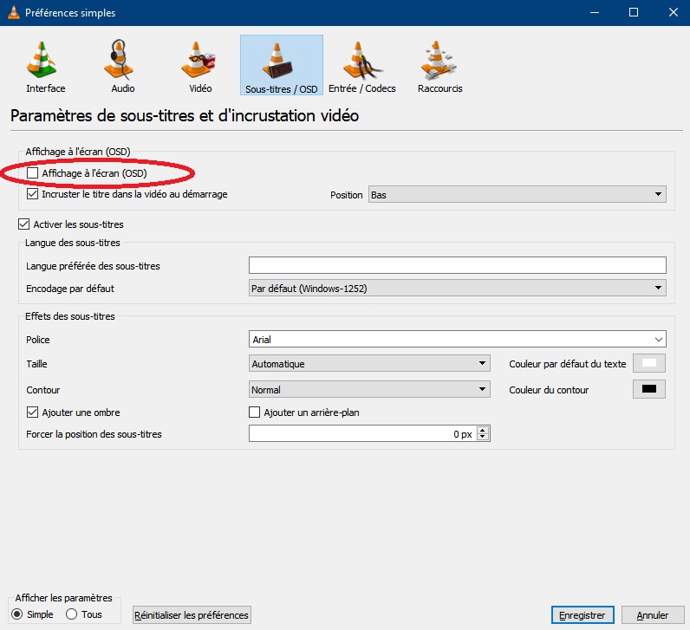The width and height of the screenshot is (690, 630).
Task: Open the Raccourcis keyboard cone icon
Action: pyautogui.click(x=439, y=60)
